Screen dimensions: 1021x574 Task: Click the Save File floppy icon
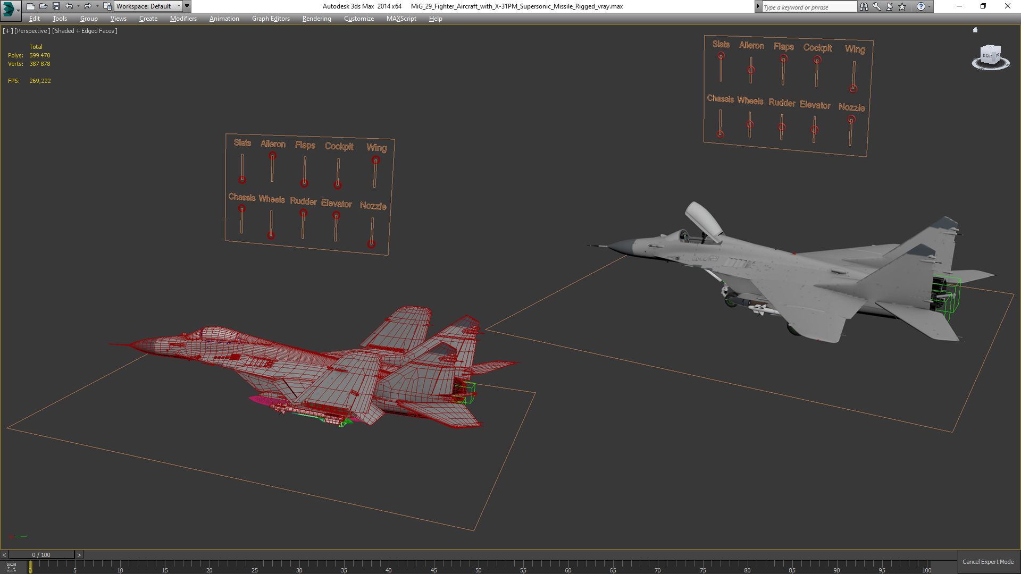click(x=56, y=6)
